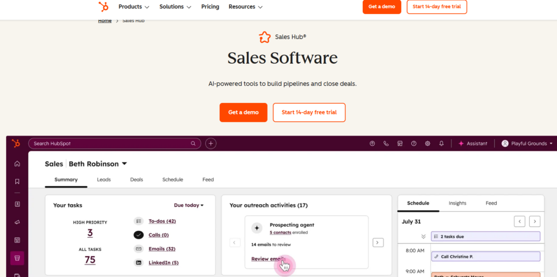Go to the Pricing page
Image resolution: width=557 pixels, height=277 pixels.
211,7
